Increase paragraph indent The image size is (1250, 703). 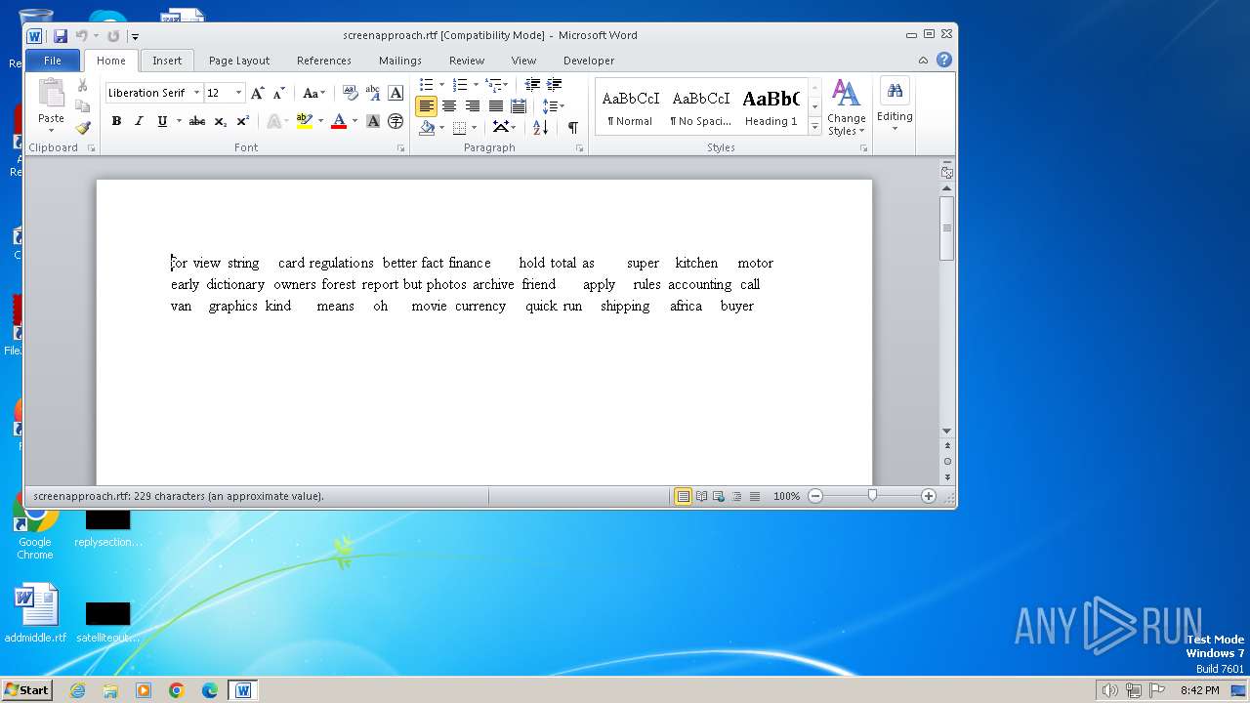pos(555,85)
